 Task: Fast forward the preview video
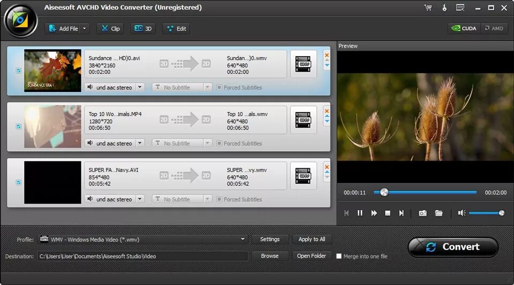coord(374,213)
